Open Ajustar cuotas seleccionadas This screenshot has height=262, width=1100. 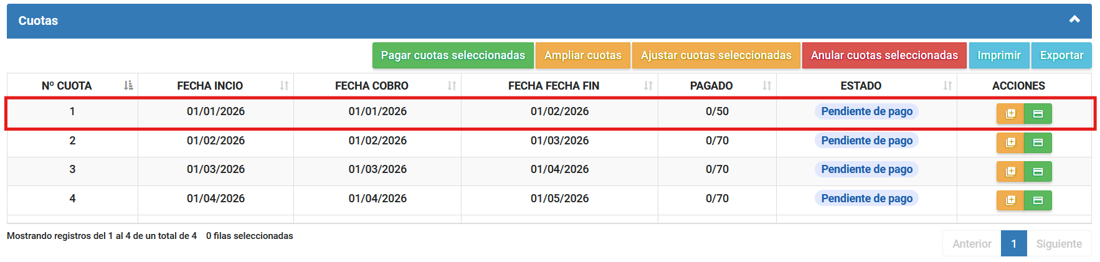[716, 55]
